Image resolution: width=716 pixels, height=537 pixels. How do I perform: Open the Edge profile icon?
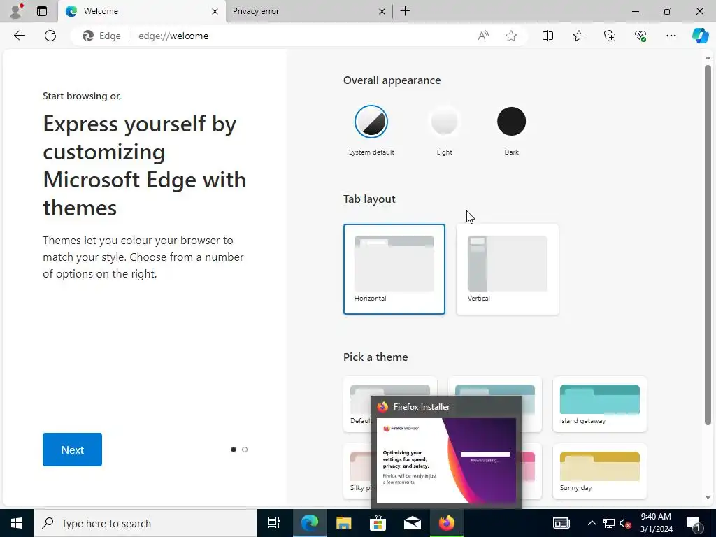17,11
